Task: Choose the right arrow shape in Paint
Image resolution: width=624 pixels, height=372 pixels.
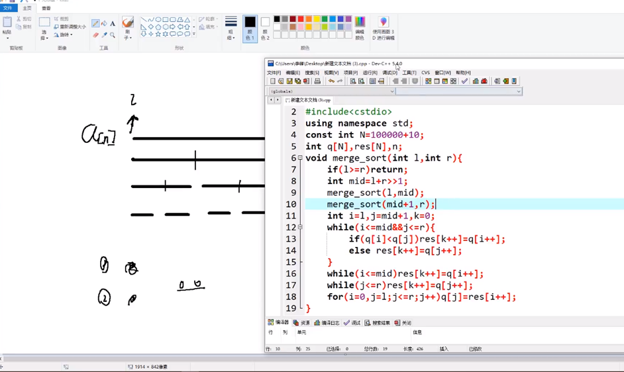Action: point(173,26)
